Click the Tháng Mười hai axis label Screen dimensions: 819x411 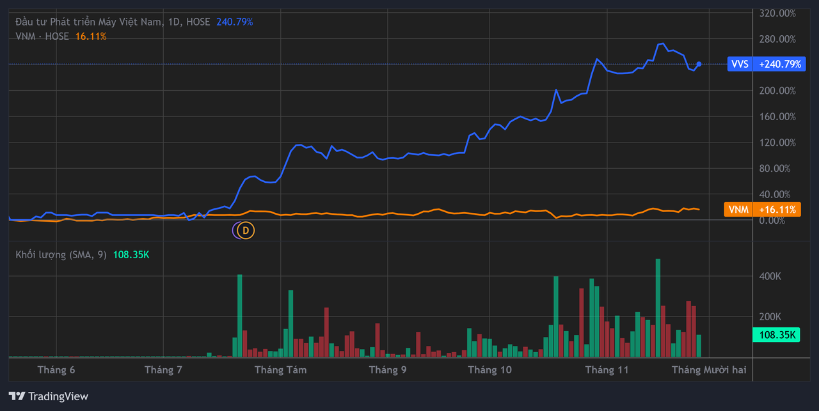pos(709,369)
